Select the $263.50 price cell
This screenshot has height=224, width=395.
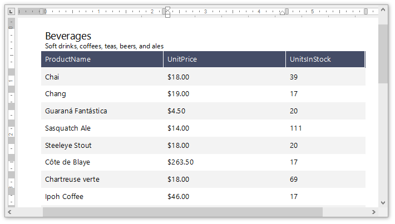click(x=180, y=162)
